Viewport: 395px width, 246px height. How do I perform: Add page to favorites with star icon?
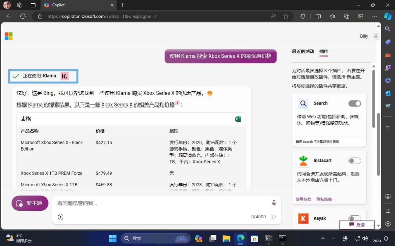[286, 16]
